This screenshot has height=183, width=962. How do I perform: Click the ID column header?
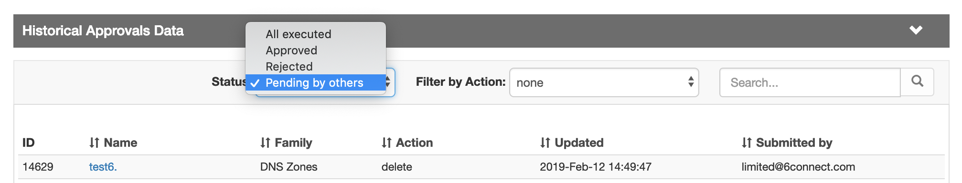click(29, 142)
